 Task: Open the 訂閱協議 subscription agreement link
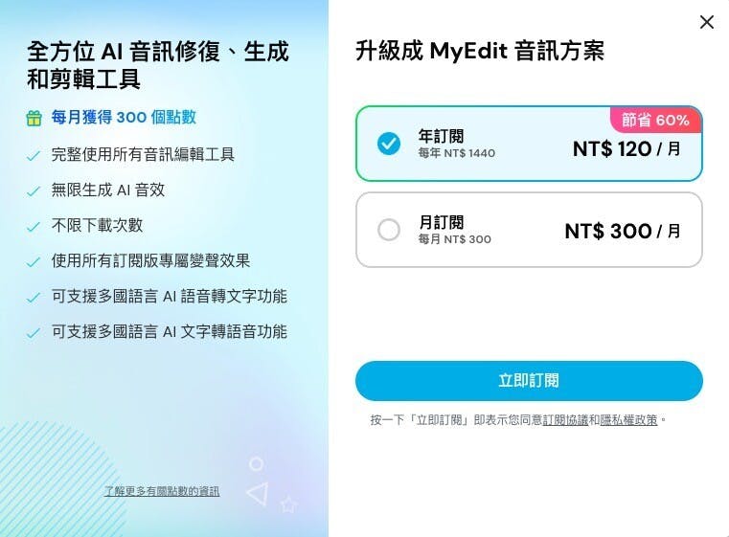click(565, 420)
